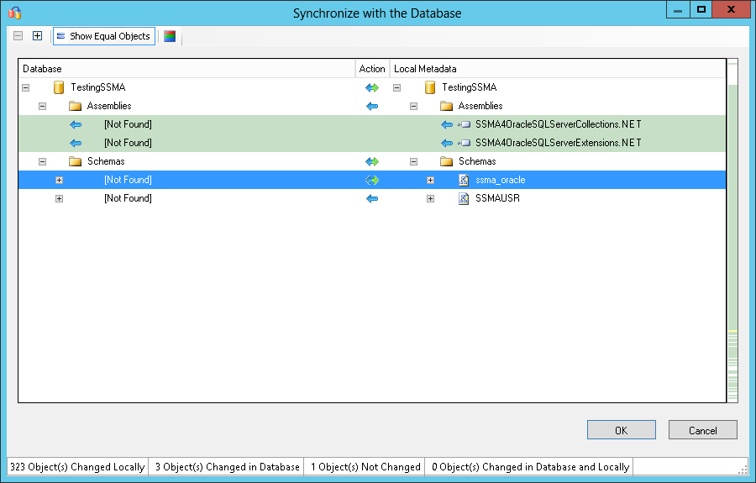The height and width of the screenshot is (483, 756).
Task: Click the sync action arrow for TestingSSMA row
Action: click(371, 87)
